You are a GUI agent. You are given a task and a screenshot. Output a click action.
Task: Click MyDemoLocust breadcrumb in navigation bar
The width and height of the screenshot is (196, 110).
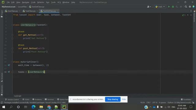(9, 7)
